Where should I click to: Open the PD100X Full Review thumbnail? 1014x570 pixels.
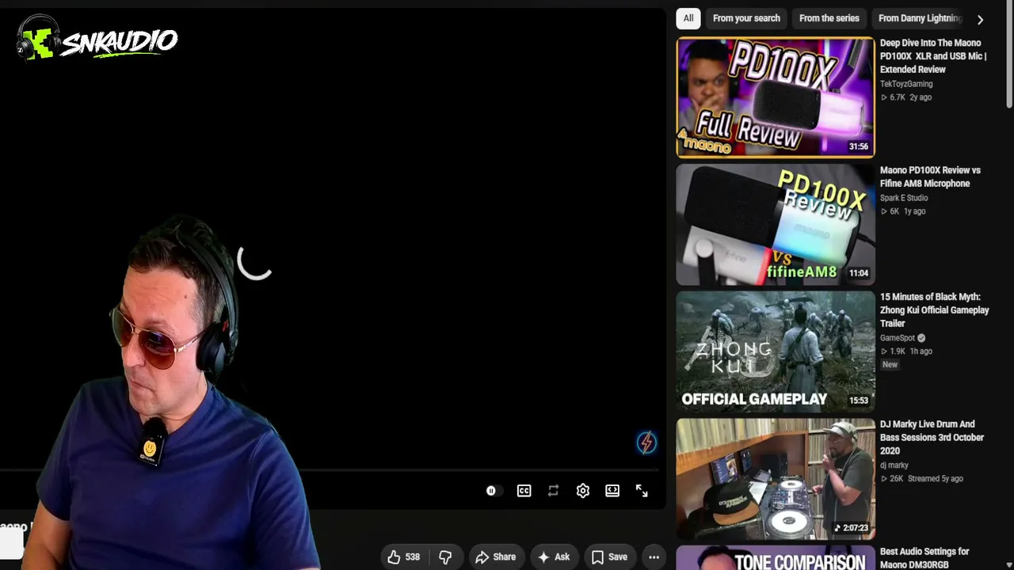(776, 97)
